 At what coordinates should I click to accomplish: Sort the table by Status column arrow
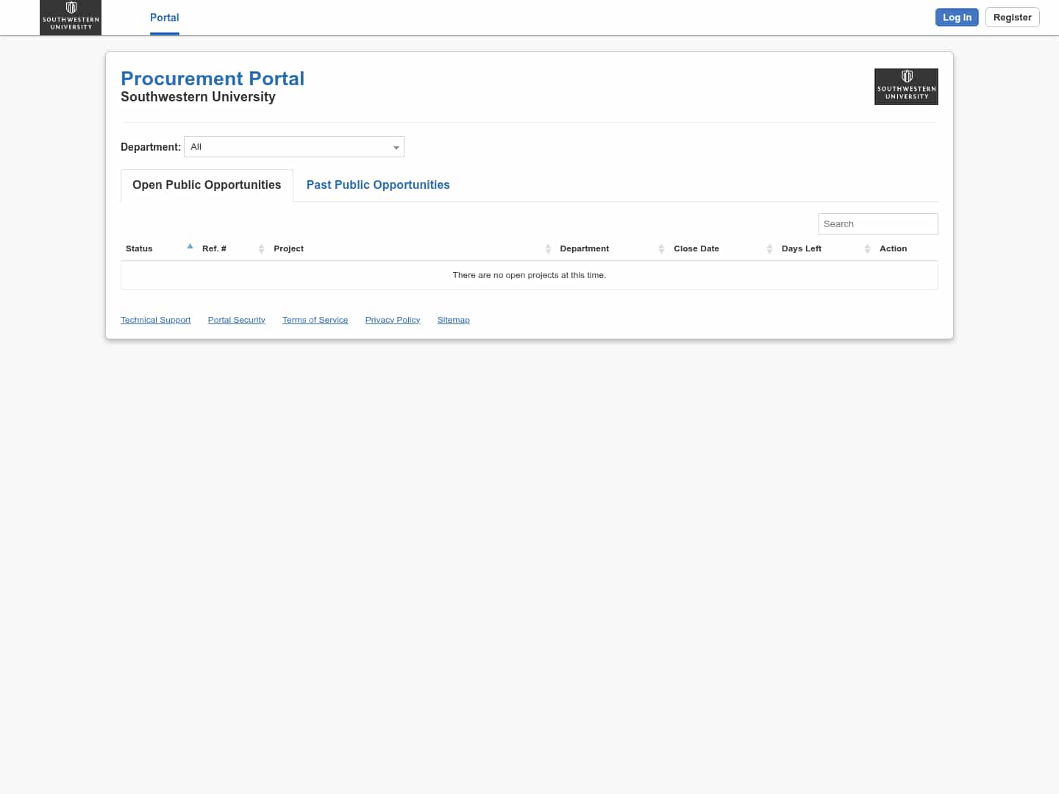[190, 246]
